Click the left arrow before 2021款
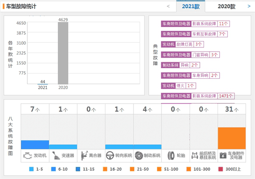Screen dimensions: 255x179 [168, 6]
